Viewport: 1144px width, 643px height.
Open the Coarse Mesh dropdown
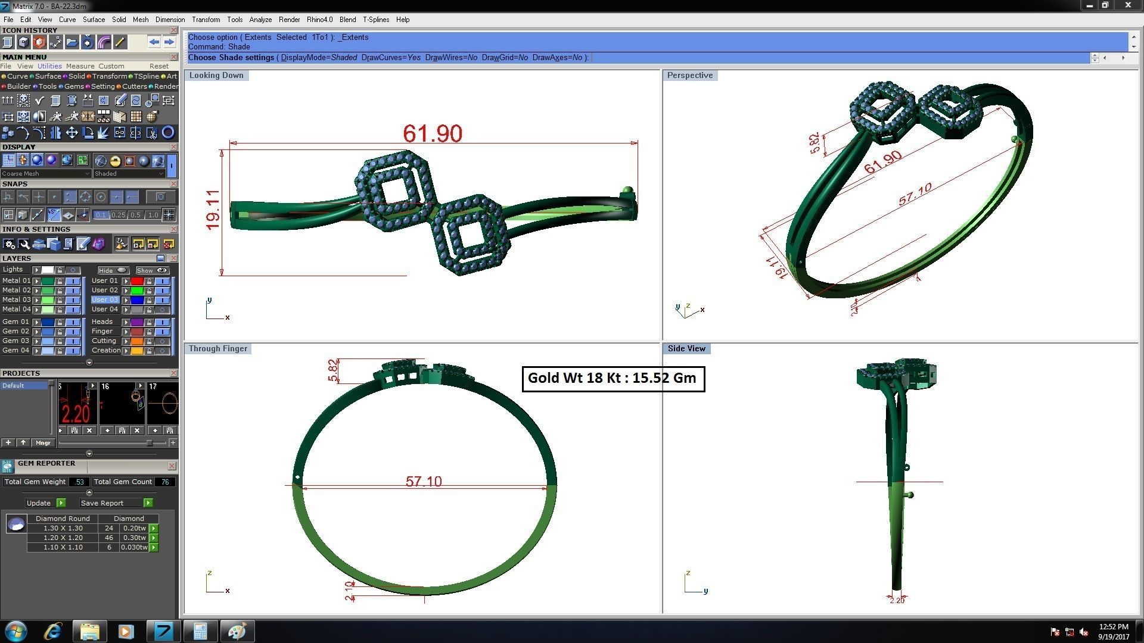click(x=45, y=174)
